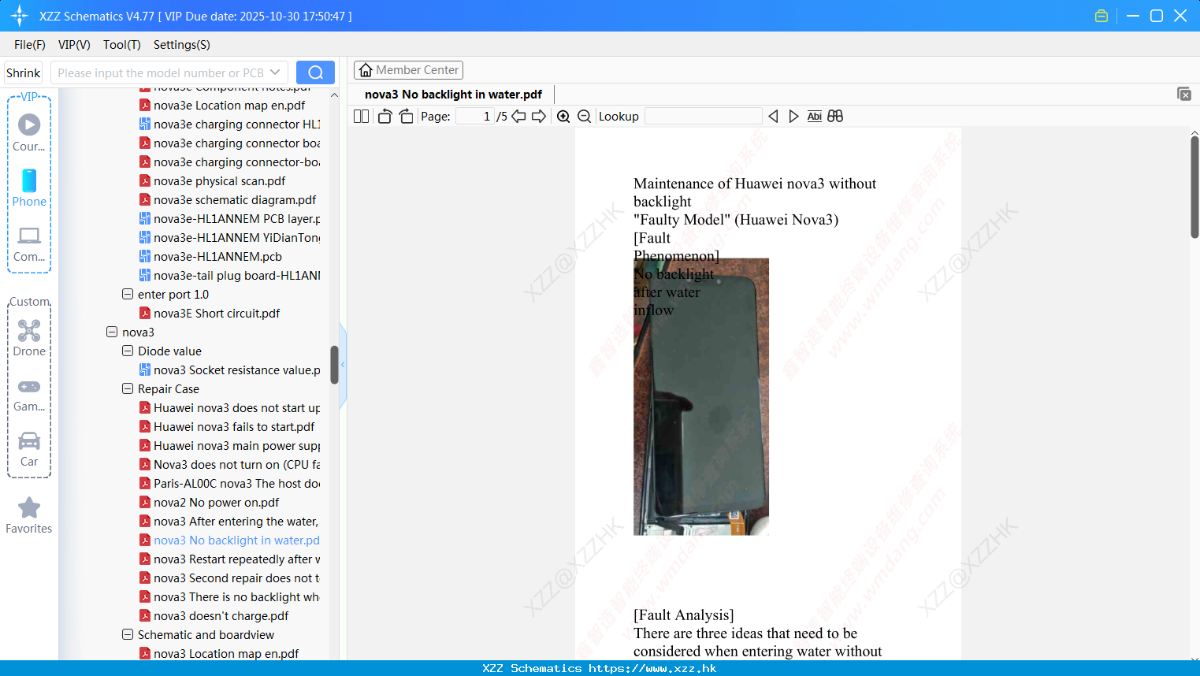Open nova3 Socket resistance value file
The height and width of the screenshot is (676, 1200).
pos(229,370)
